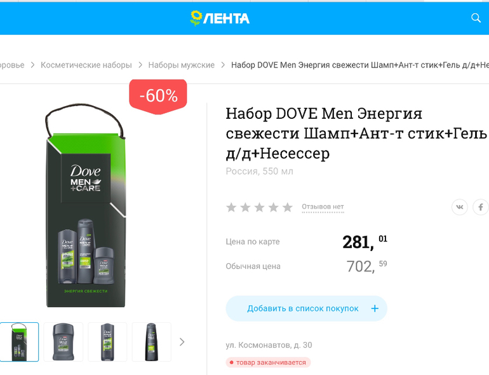489x375 pixels.
Task: Select the shower gel thumbnail
Action: click(x=107, y=342)
